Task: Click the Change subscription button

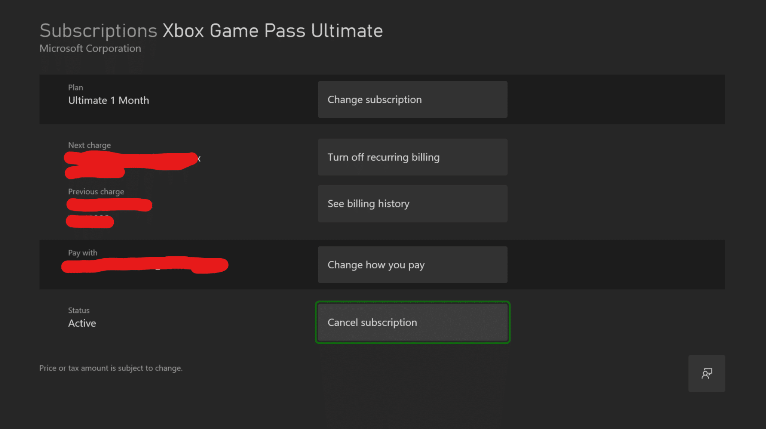Action: click(412, 99)
